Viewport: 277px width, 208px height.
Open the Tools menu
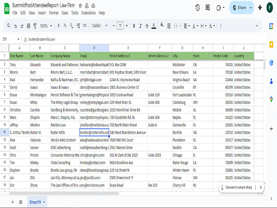tap(75, 13)
